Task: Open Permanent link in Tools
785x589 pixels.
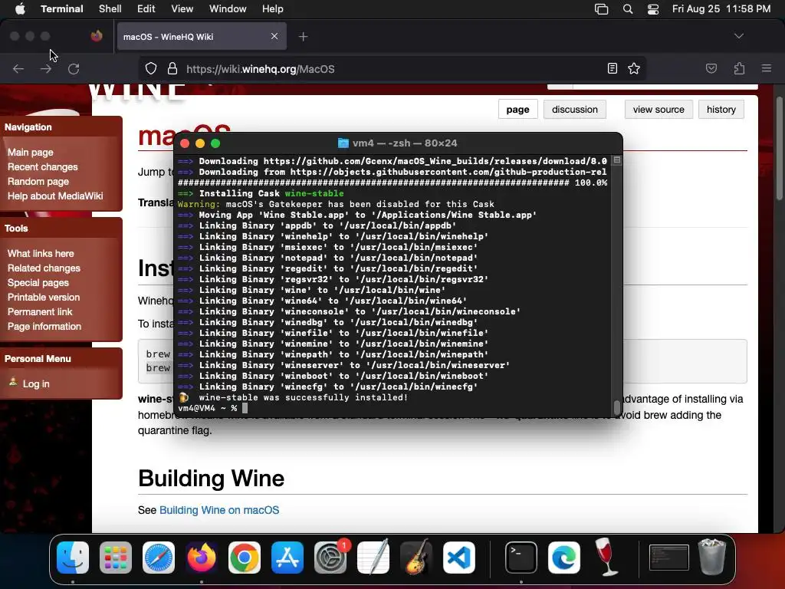Action: pyautogui.click(x=40, y=311)
